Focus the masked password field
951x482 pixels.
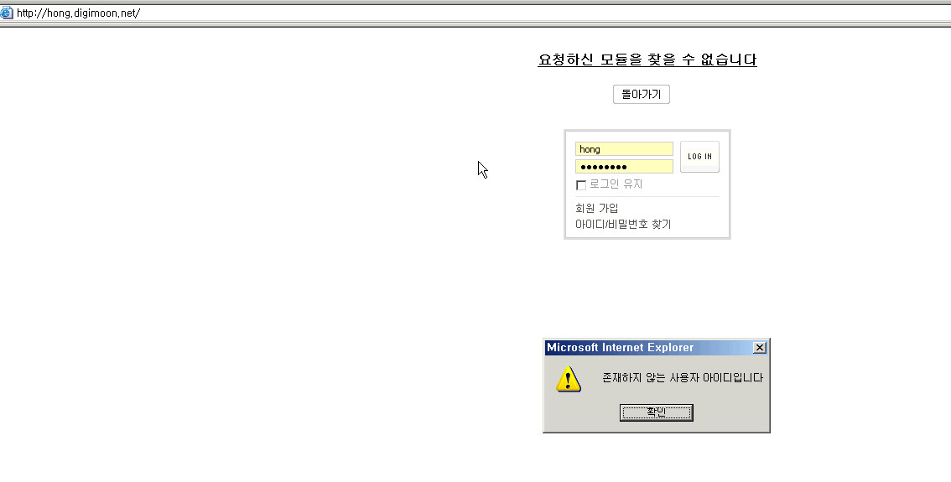pos(624,167)
